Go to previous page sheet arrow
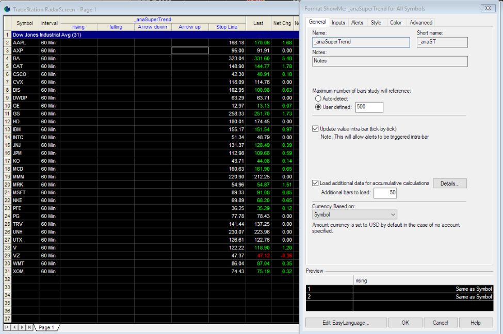 pos(14,327)
